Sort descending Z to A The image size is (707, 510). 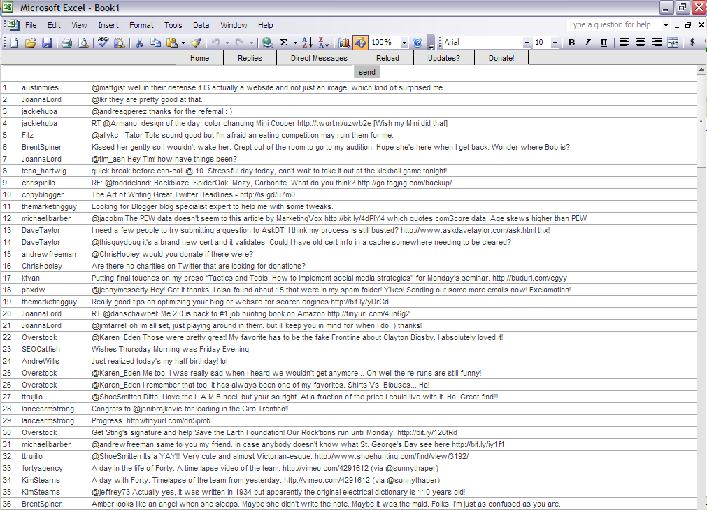[323, 43]
